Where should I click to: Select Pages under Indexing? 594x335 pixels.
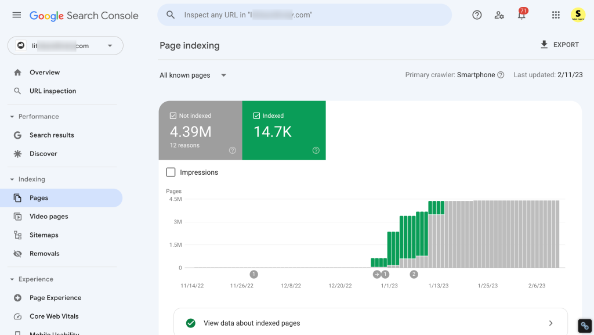tap(61, 198)
